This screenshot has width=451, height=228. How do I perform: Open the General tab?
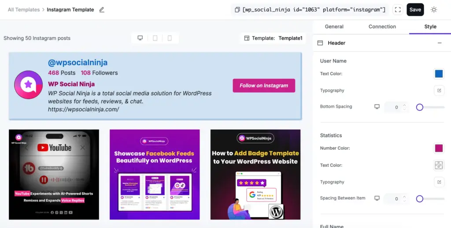334,26
